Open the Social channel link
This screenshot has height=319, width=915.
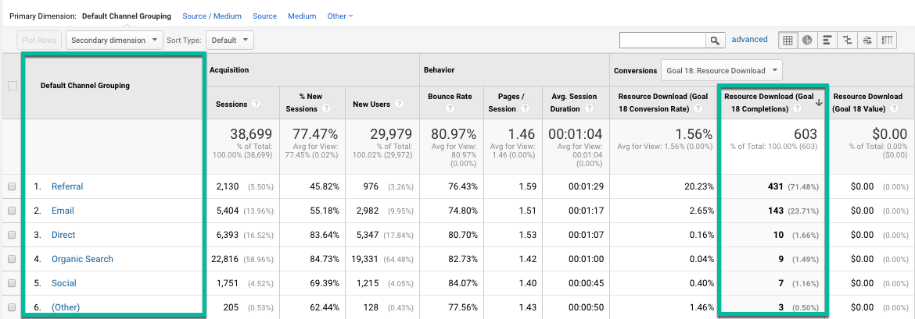point(64,283)
